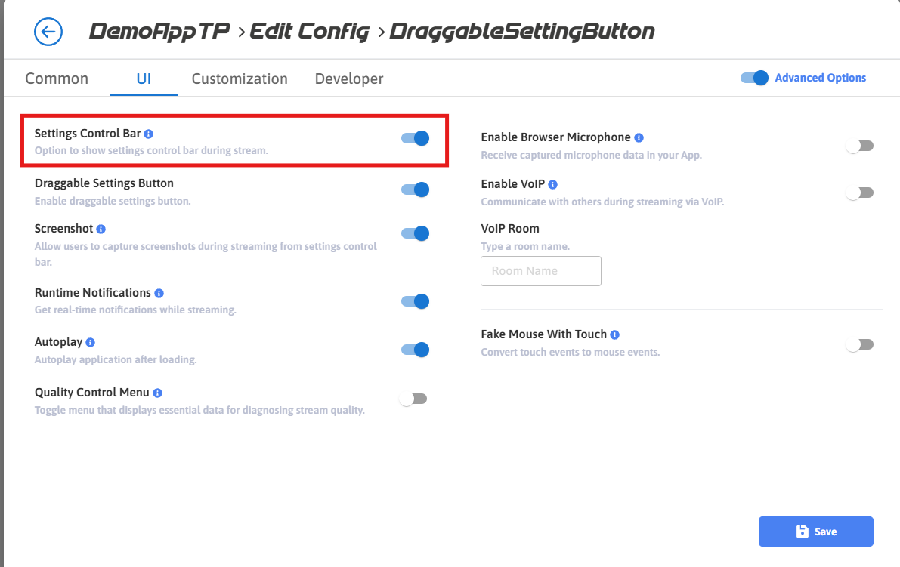Turn off Draggable Settings Button toggle

(x=415, y=190)
